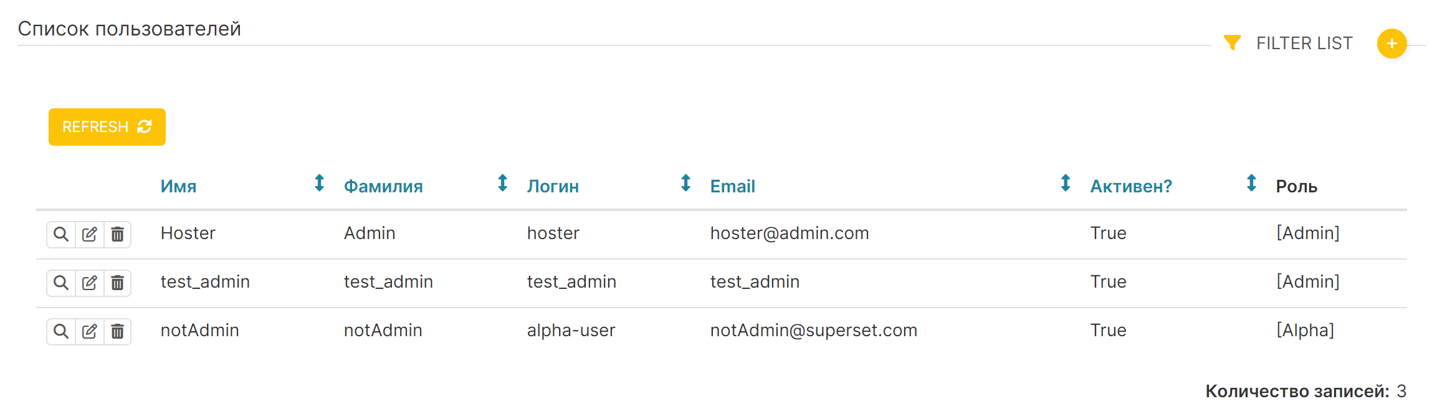Viewport: 1432px width, 419px height.
Task: Delete the test_admin user
Action: point(117,283)
